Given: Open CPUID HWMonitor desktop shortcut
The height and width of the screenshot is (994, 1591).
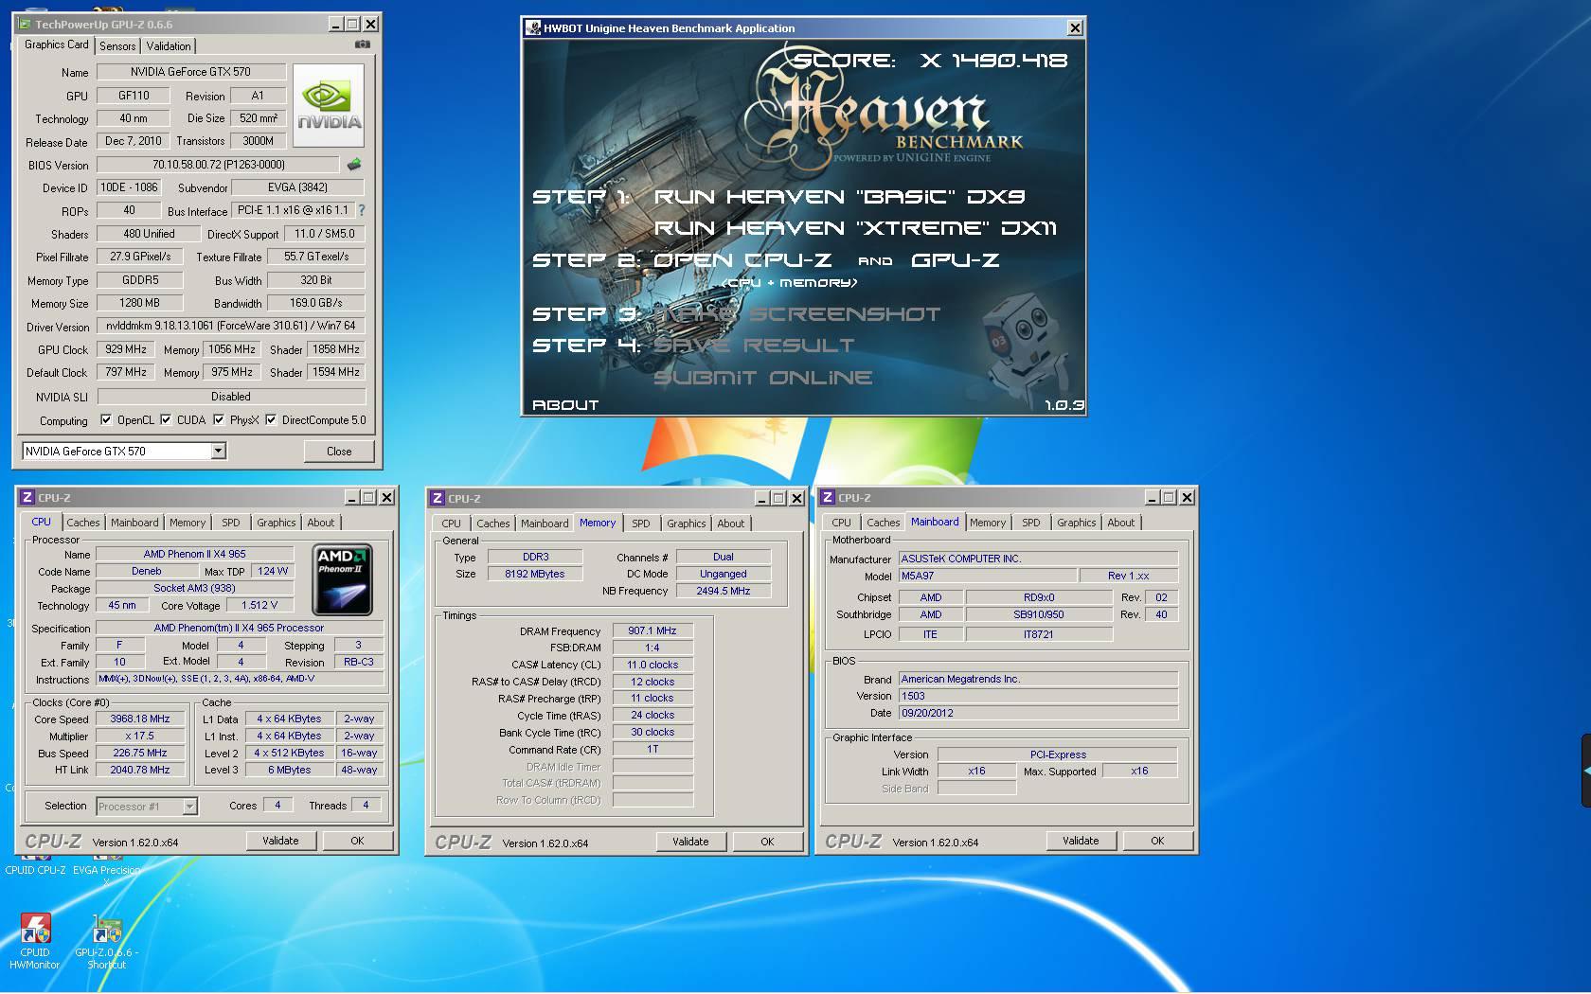Looking at the screenshot, I should pyautogui.click(x=35, y=941).
